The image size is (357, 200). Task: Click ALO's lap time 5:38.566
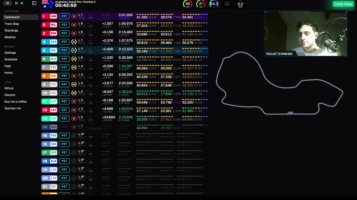tap(126, 57)
